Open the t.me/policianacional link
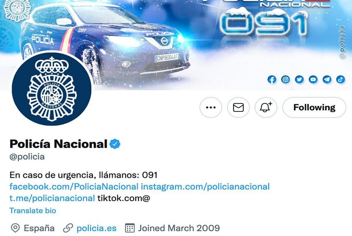This screenshot has width=352, height=236. [x=52, y=198]
